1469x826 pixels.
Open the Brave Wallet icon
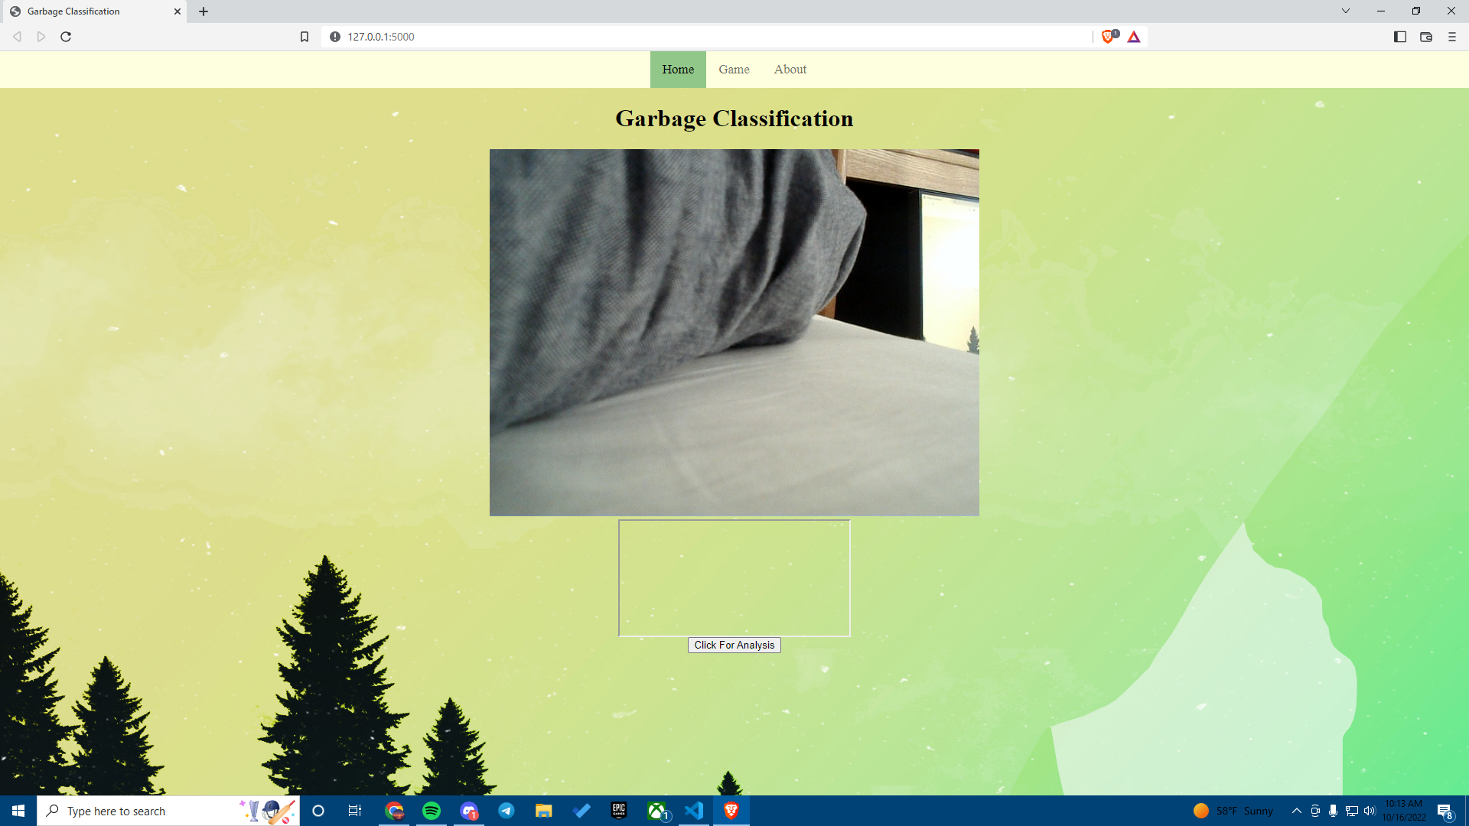pyautogui.click(x=1426, y=37)
